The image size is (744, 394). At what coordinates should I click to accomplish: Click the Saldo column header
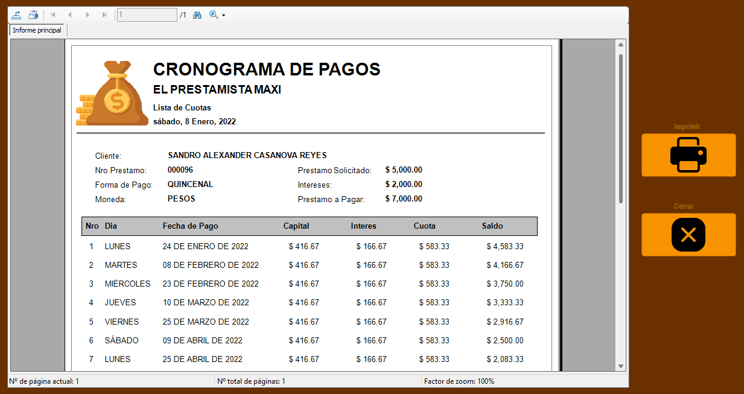tap(492, 226)
